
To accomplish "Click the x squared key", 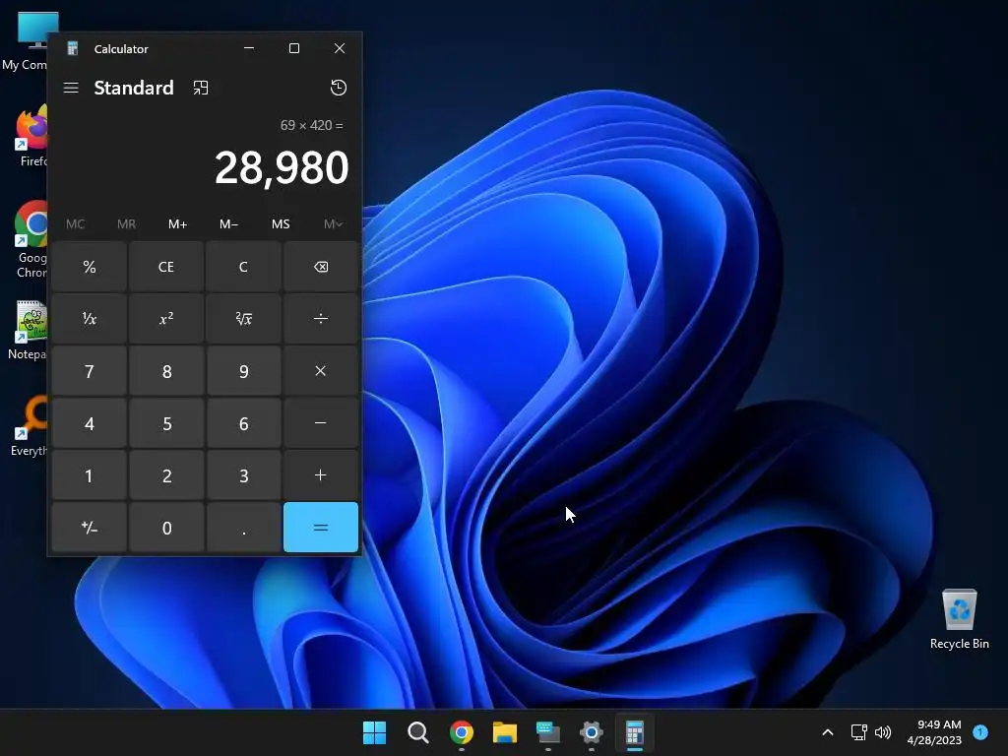I will click(x=165, y=319).
